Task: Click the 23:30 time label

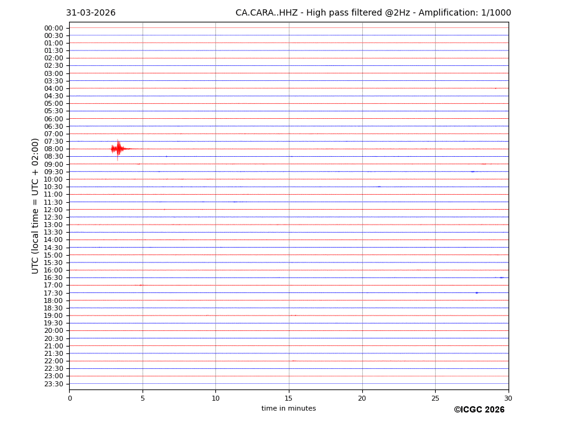Action: click(x=54, y=384)
